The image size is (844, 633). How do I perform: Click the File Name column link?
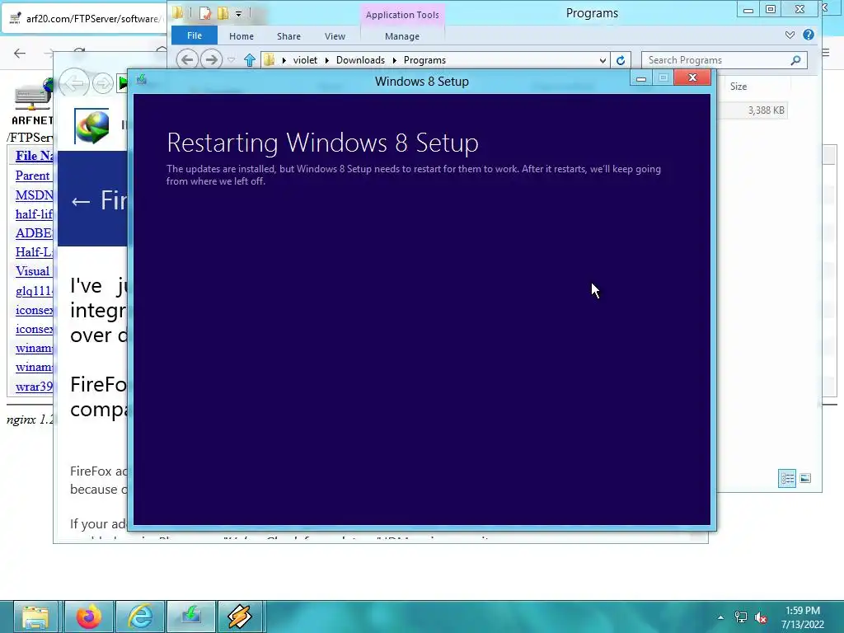pyautogui.click(x=34, y=156)
